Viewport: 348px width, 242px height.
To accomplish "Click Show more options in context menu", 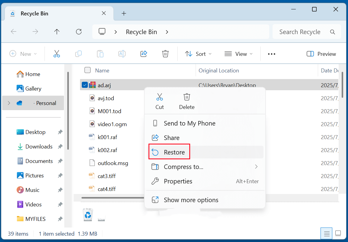I will (x=191, y=200).
